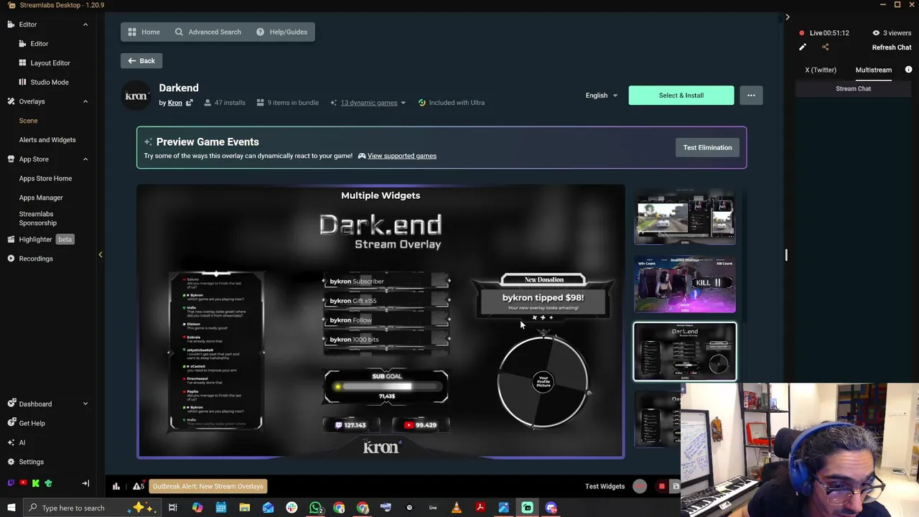919x517 pixels.
Task: Click the Get Help sidebar item
Action: (32, 423)
